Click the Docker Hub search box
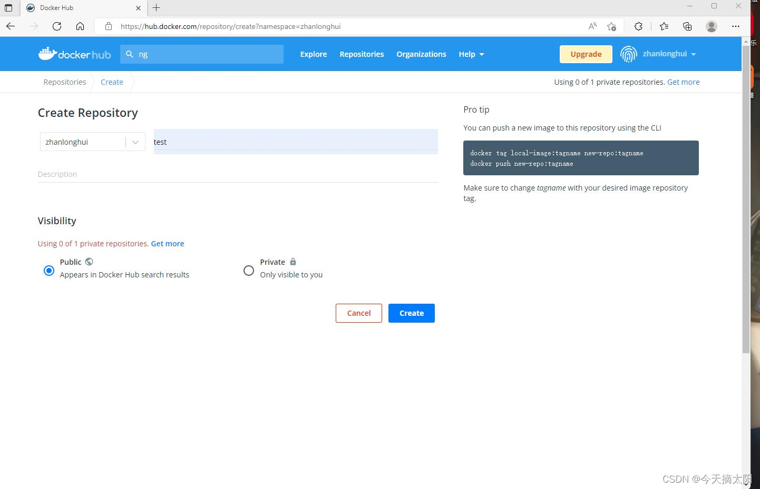Image resolution: width=760 pixels, height=489 pixels. click(202, 54)
